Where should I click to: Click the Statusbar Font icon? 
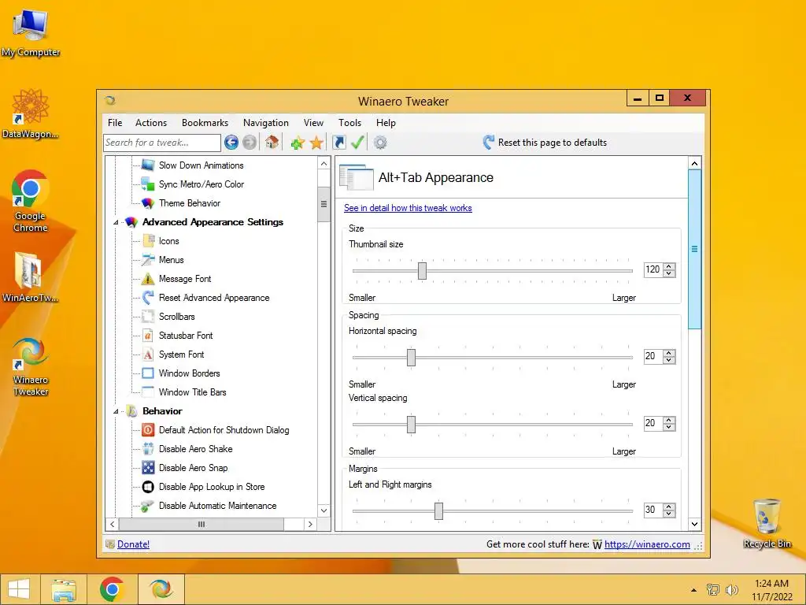pyautogui.click(x=148, y=336)
